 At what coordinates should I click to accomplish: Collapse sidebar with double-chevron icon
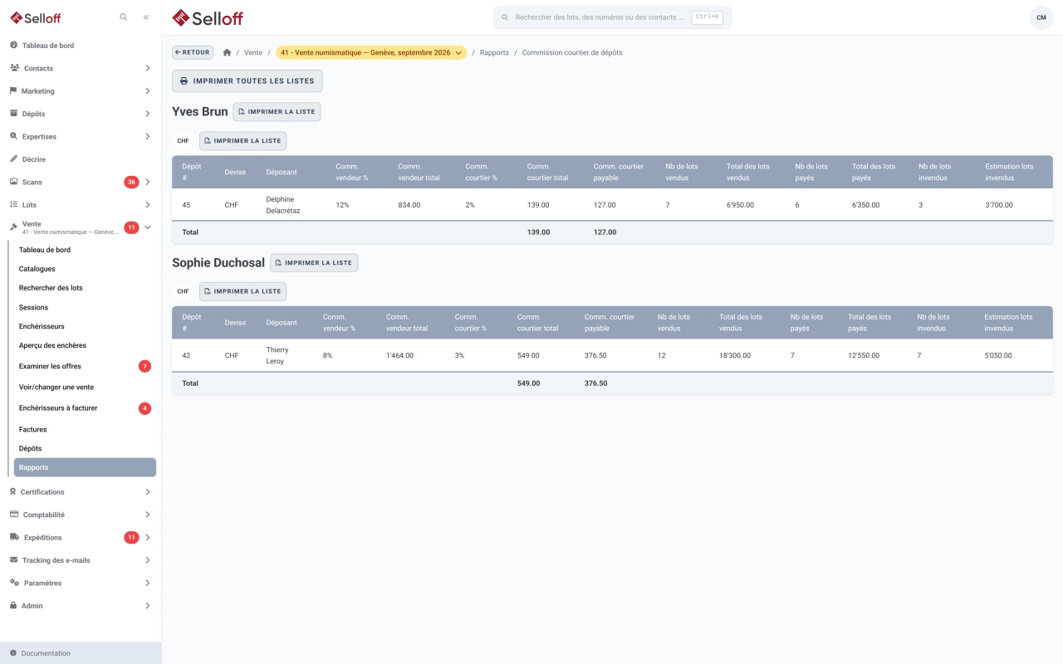tap(146, 17)
